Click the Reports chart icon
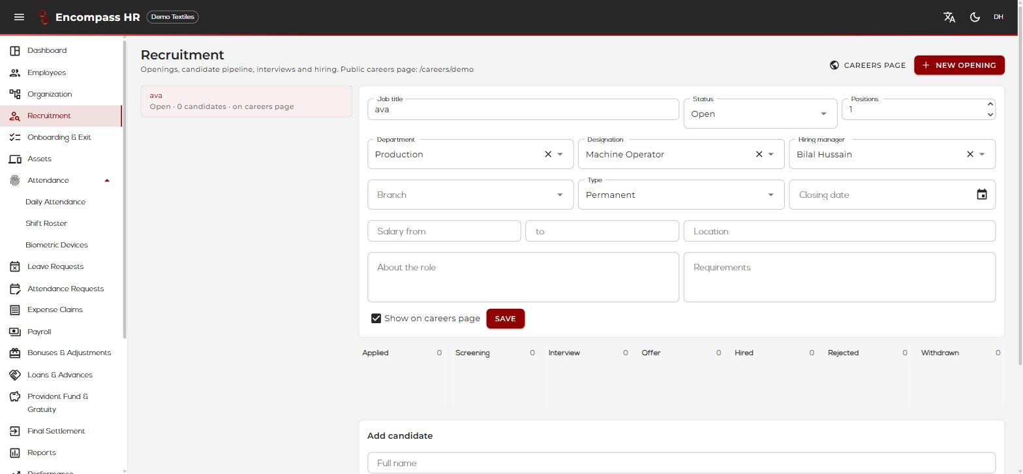Image resolution: width=1023 pixels, height=474 pixels. click(x=15, y=452)
